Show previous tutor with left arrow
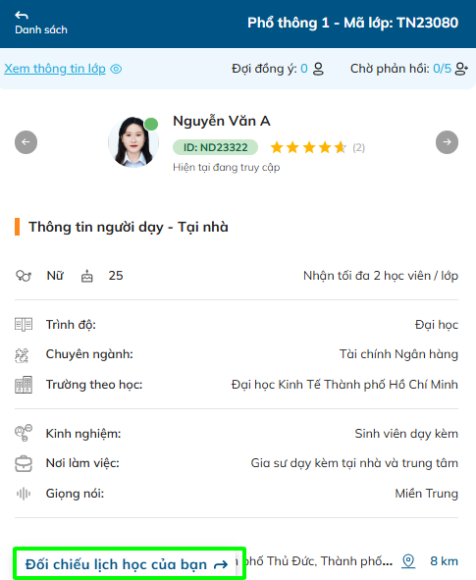 click(26, 142)
